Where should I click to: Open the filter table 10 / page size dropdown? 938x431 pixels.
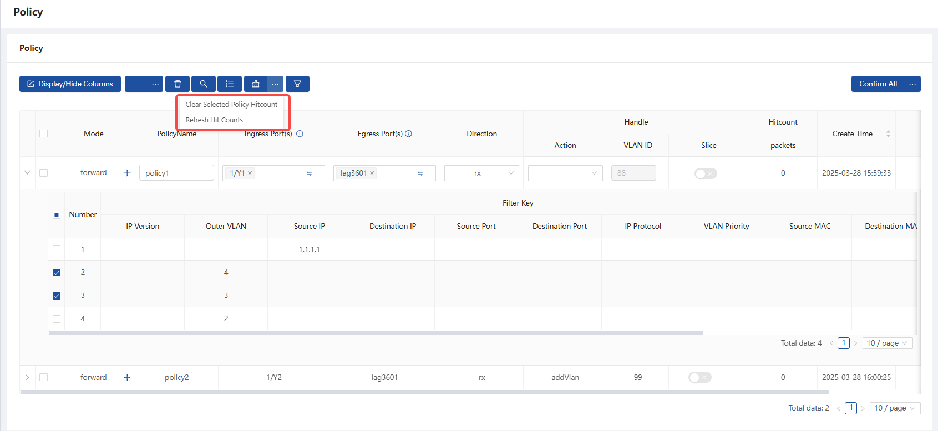click(888, 343)
